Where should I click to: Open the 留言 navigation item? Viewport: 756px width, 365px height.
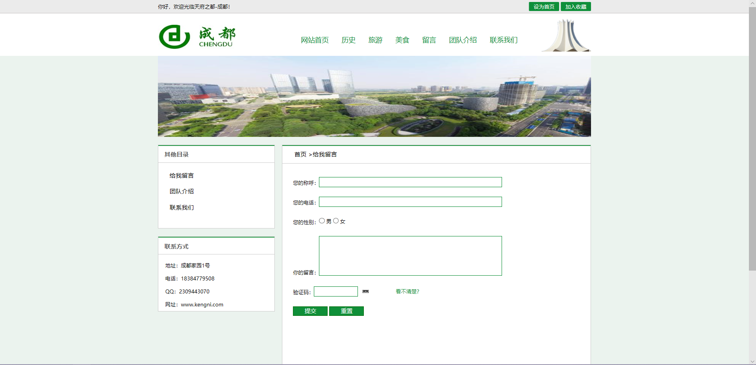coord(429,40)
